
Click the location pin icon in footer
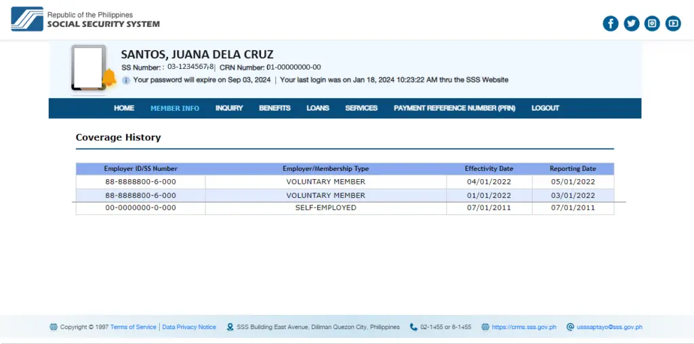click(x=230, y=327)
